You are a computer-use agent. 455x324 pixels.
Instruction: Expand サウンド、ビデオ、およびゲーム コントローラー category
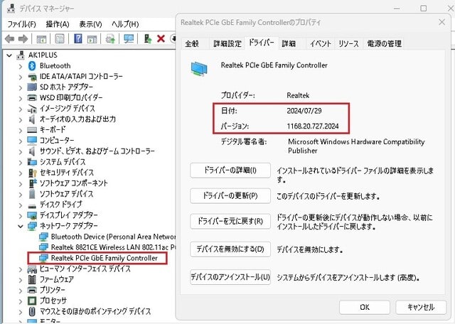(21, 151)
